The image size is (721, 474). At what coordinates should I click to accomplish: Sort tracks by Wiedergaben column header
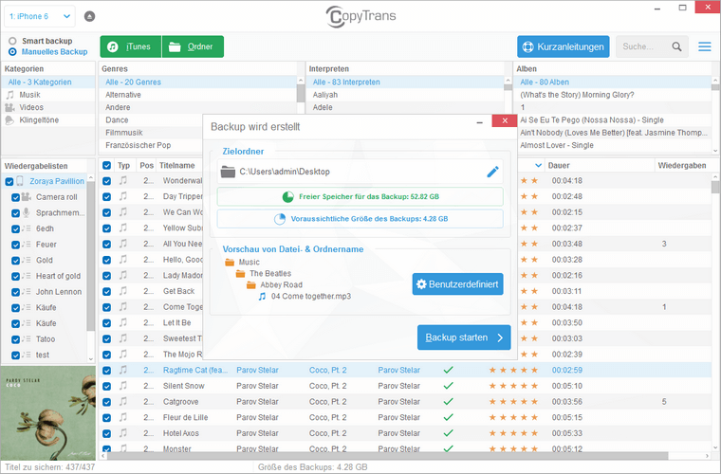tap(681, 165)
